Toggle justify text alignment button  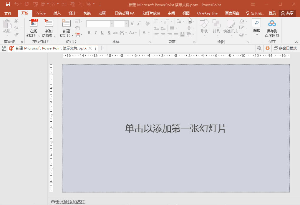click(176, 35)
